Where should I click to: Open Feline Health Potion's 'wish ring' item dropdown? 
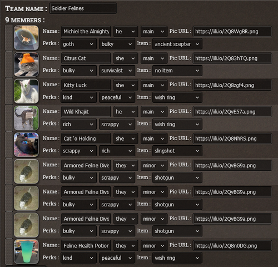177,258
